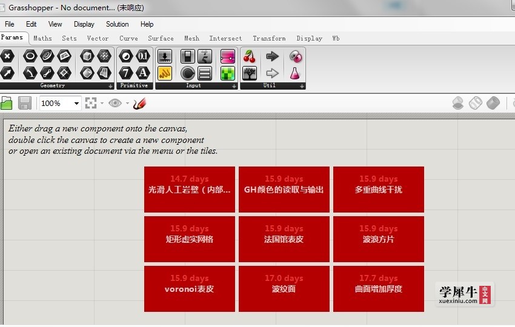
Task: Choose the dark arrow Util icon
Action: 272,56
